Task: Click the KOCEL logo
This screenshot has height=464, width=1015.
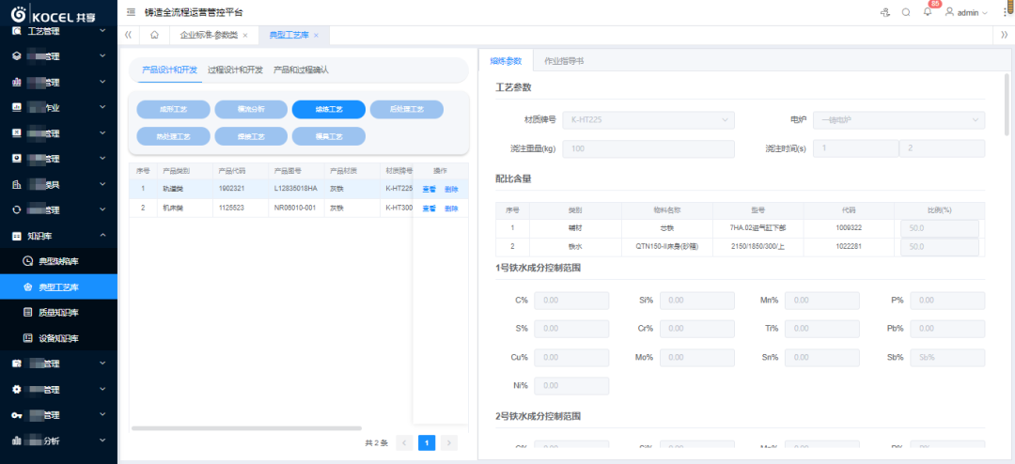Action: (53, 13)
